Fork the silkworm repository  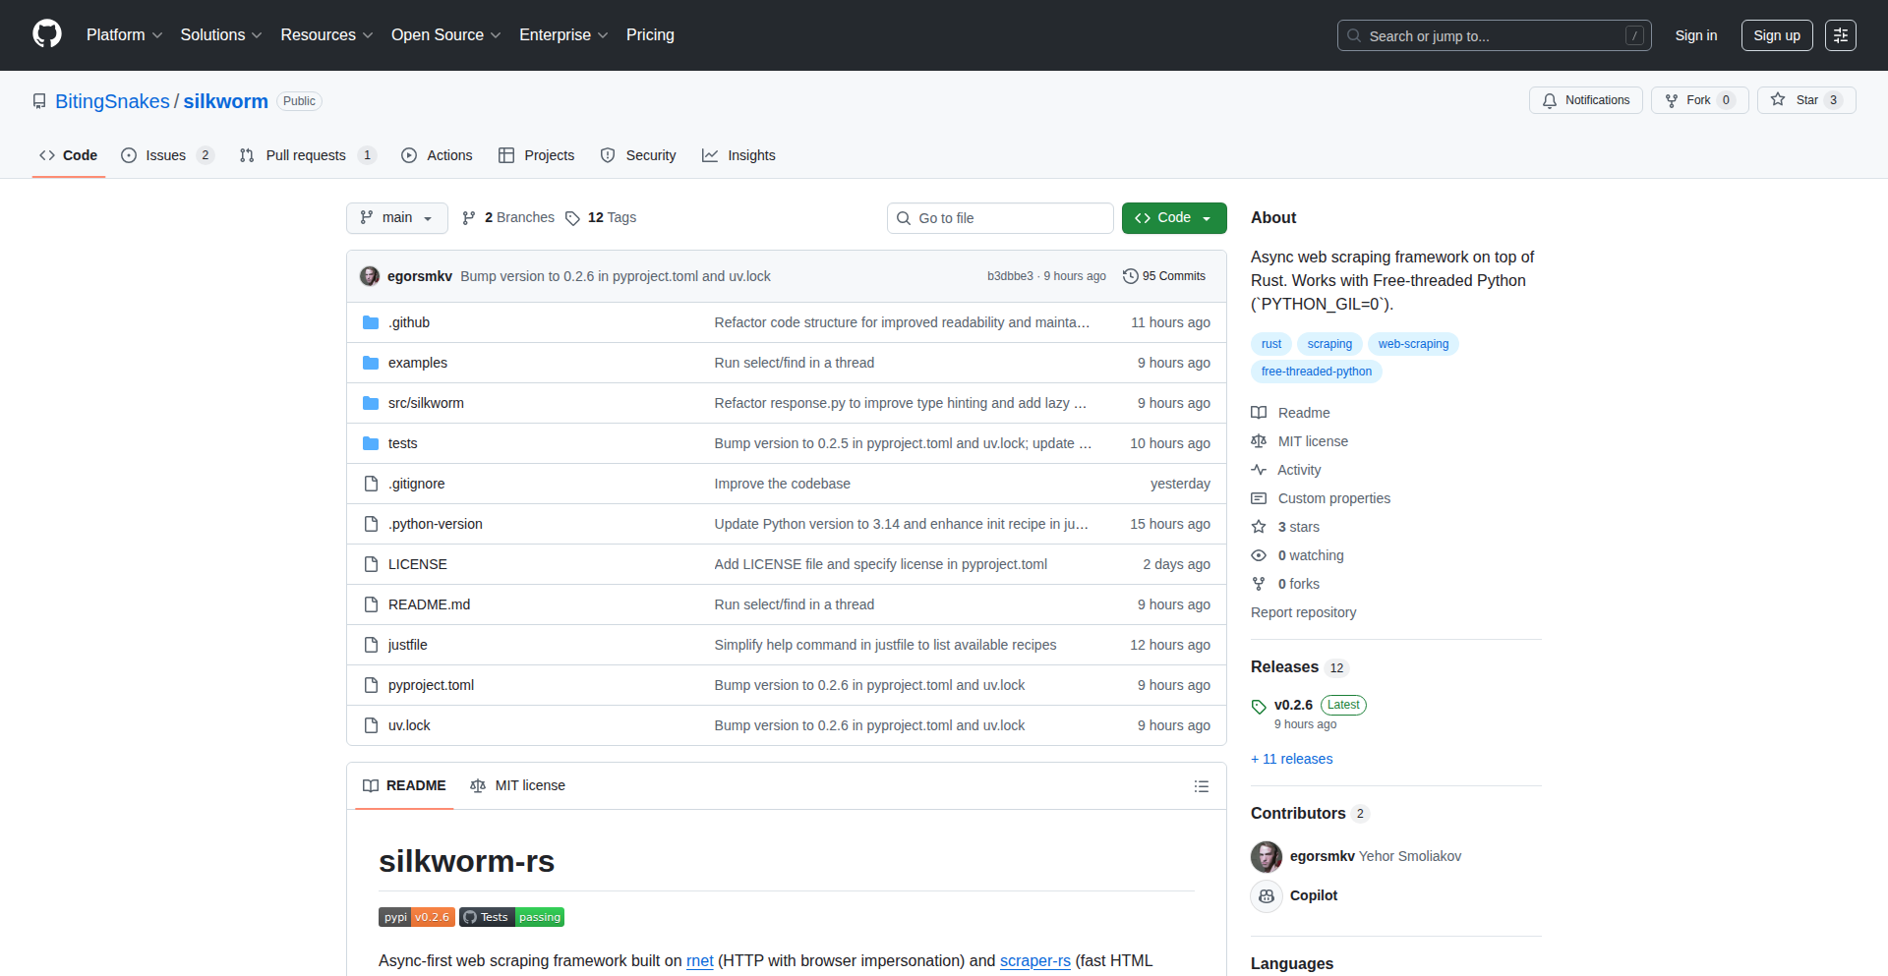(x=1700, y=100)
